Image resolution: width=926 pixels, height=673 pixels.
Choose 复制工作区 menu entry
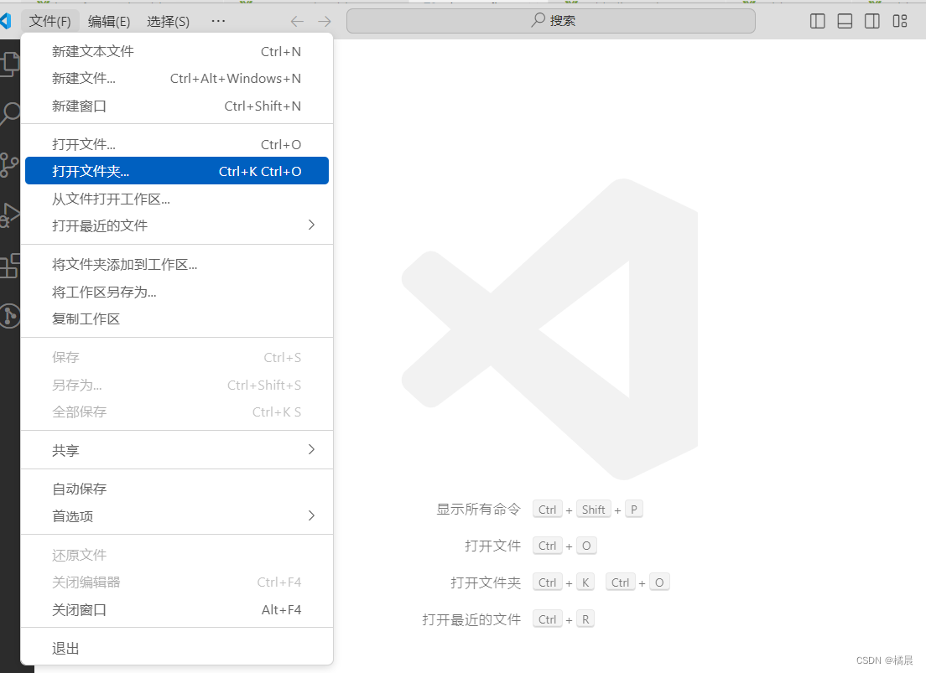click(x=177, y=318)
